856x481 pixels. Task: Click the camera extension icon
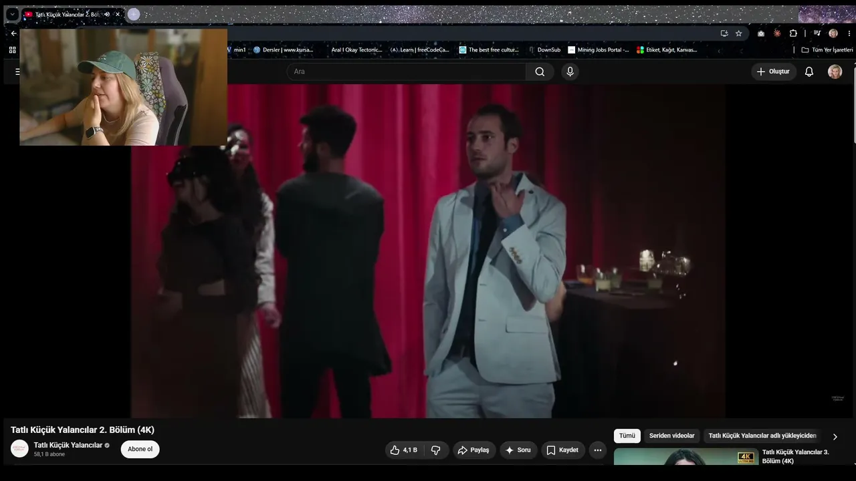(x=761, y=33)
